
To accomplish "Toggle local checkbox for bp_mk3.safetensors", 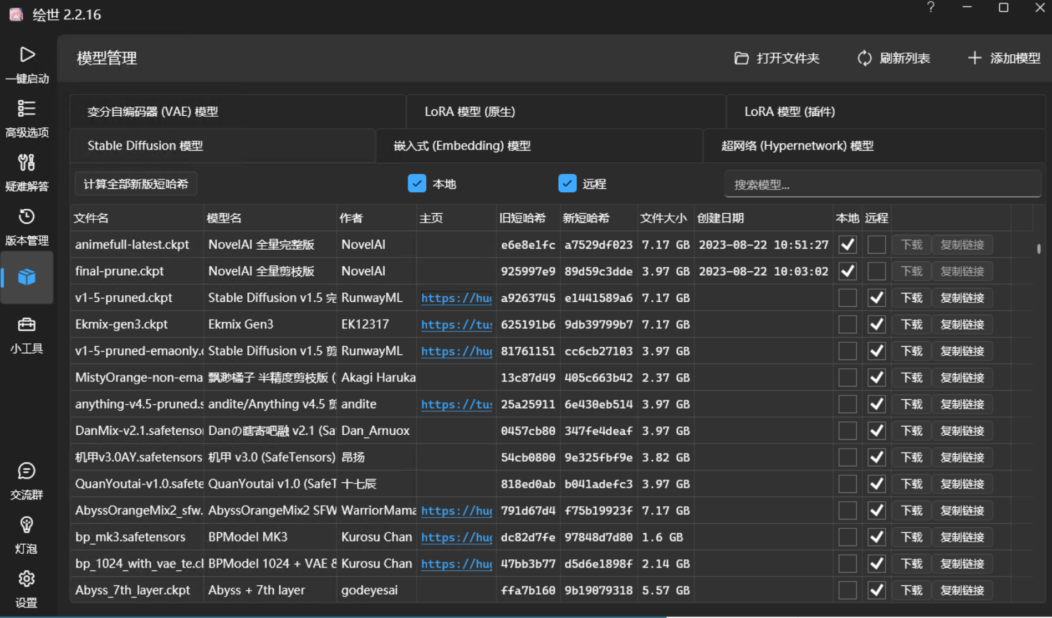I will tap(847, 537).
